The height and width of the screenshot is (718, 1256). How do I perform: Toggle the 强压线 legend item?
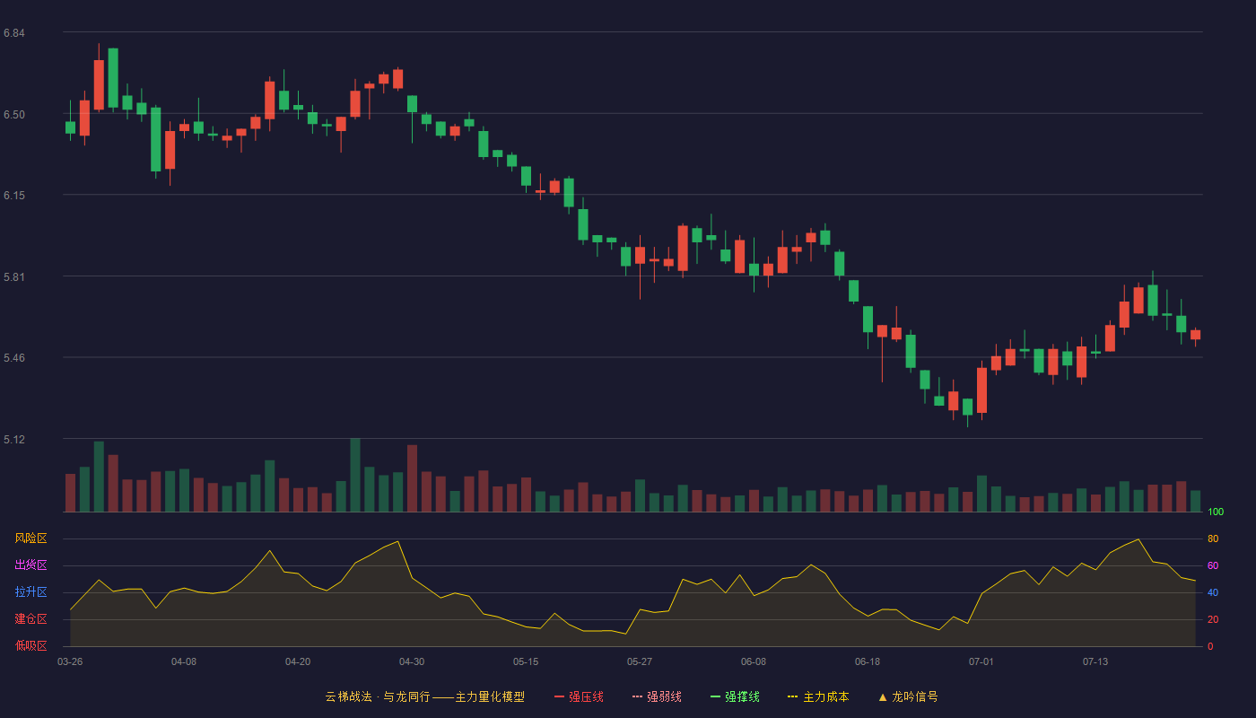pos(579,696)
